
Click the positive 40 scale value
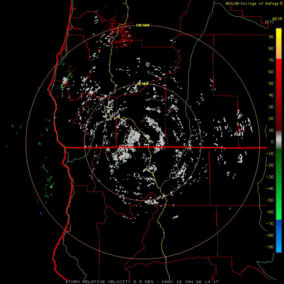click(271, 95)
